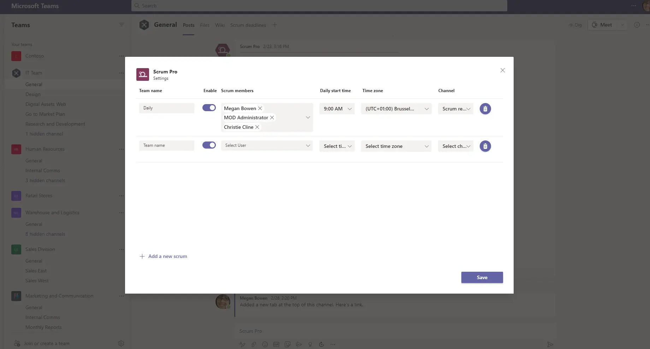Remove MOD Administrator from scrum members

pyautogui.click(x=272, y=118)
